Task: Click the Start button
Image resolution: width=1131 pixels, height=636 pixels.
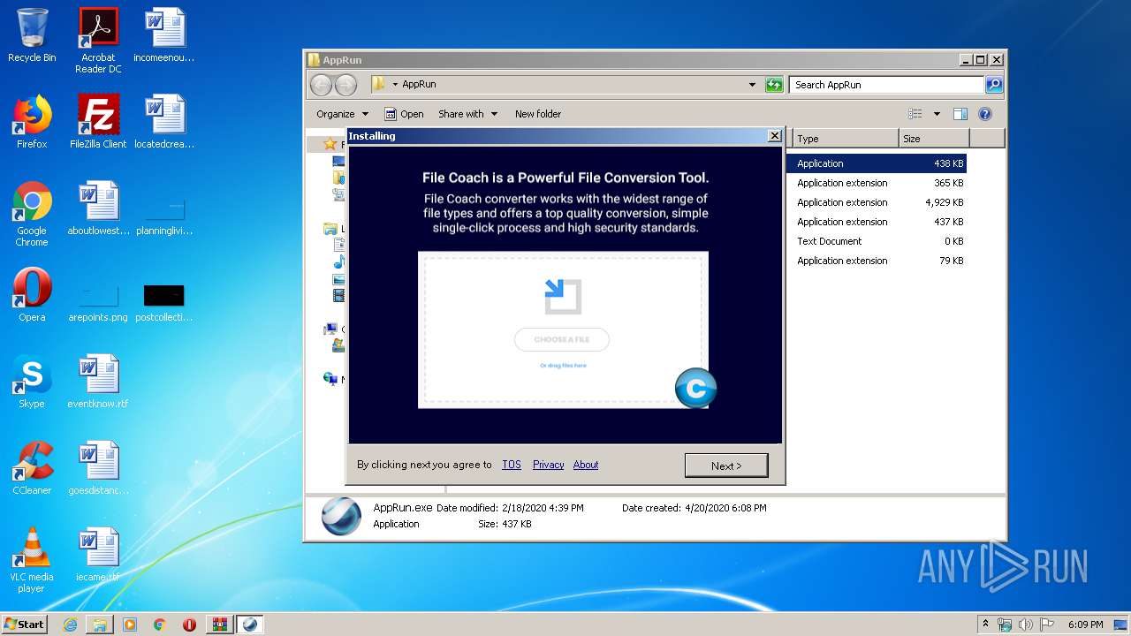Action: pos(25,625)
